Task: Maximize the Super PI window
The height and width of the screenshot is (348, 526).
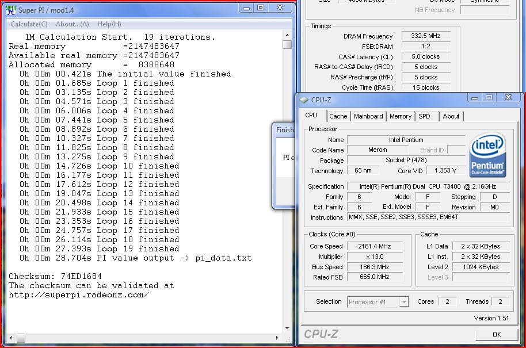Action: 261,8
